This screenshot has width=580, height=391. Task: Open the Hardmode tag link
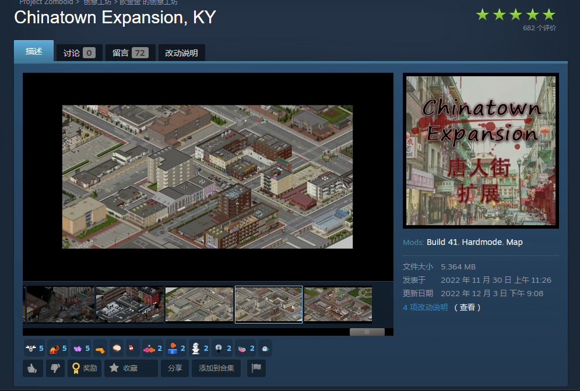coord(482,242)
